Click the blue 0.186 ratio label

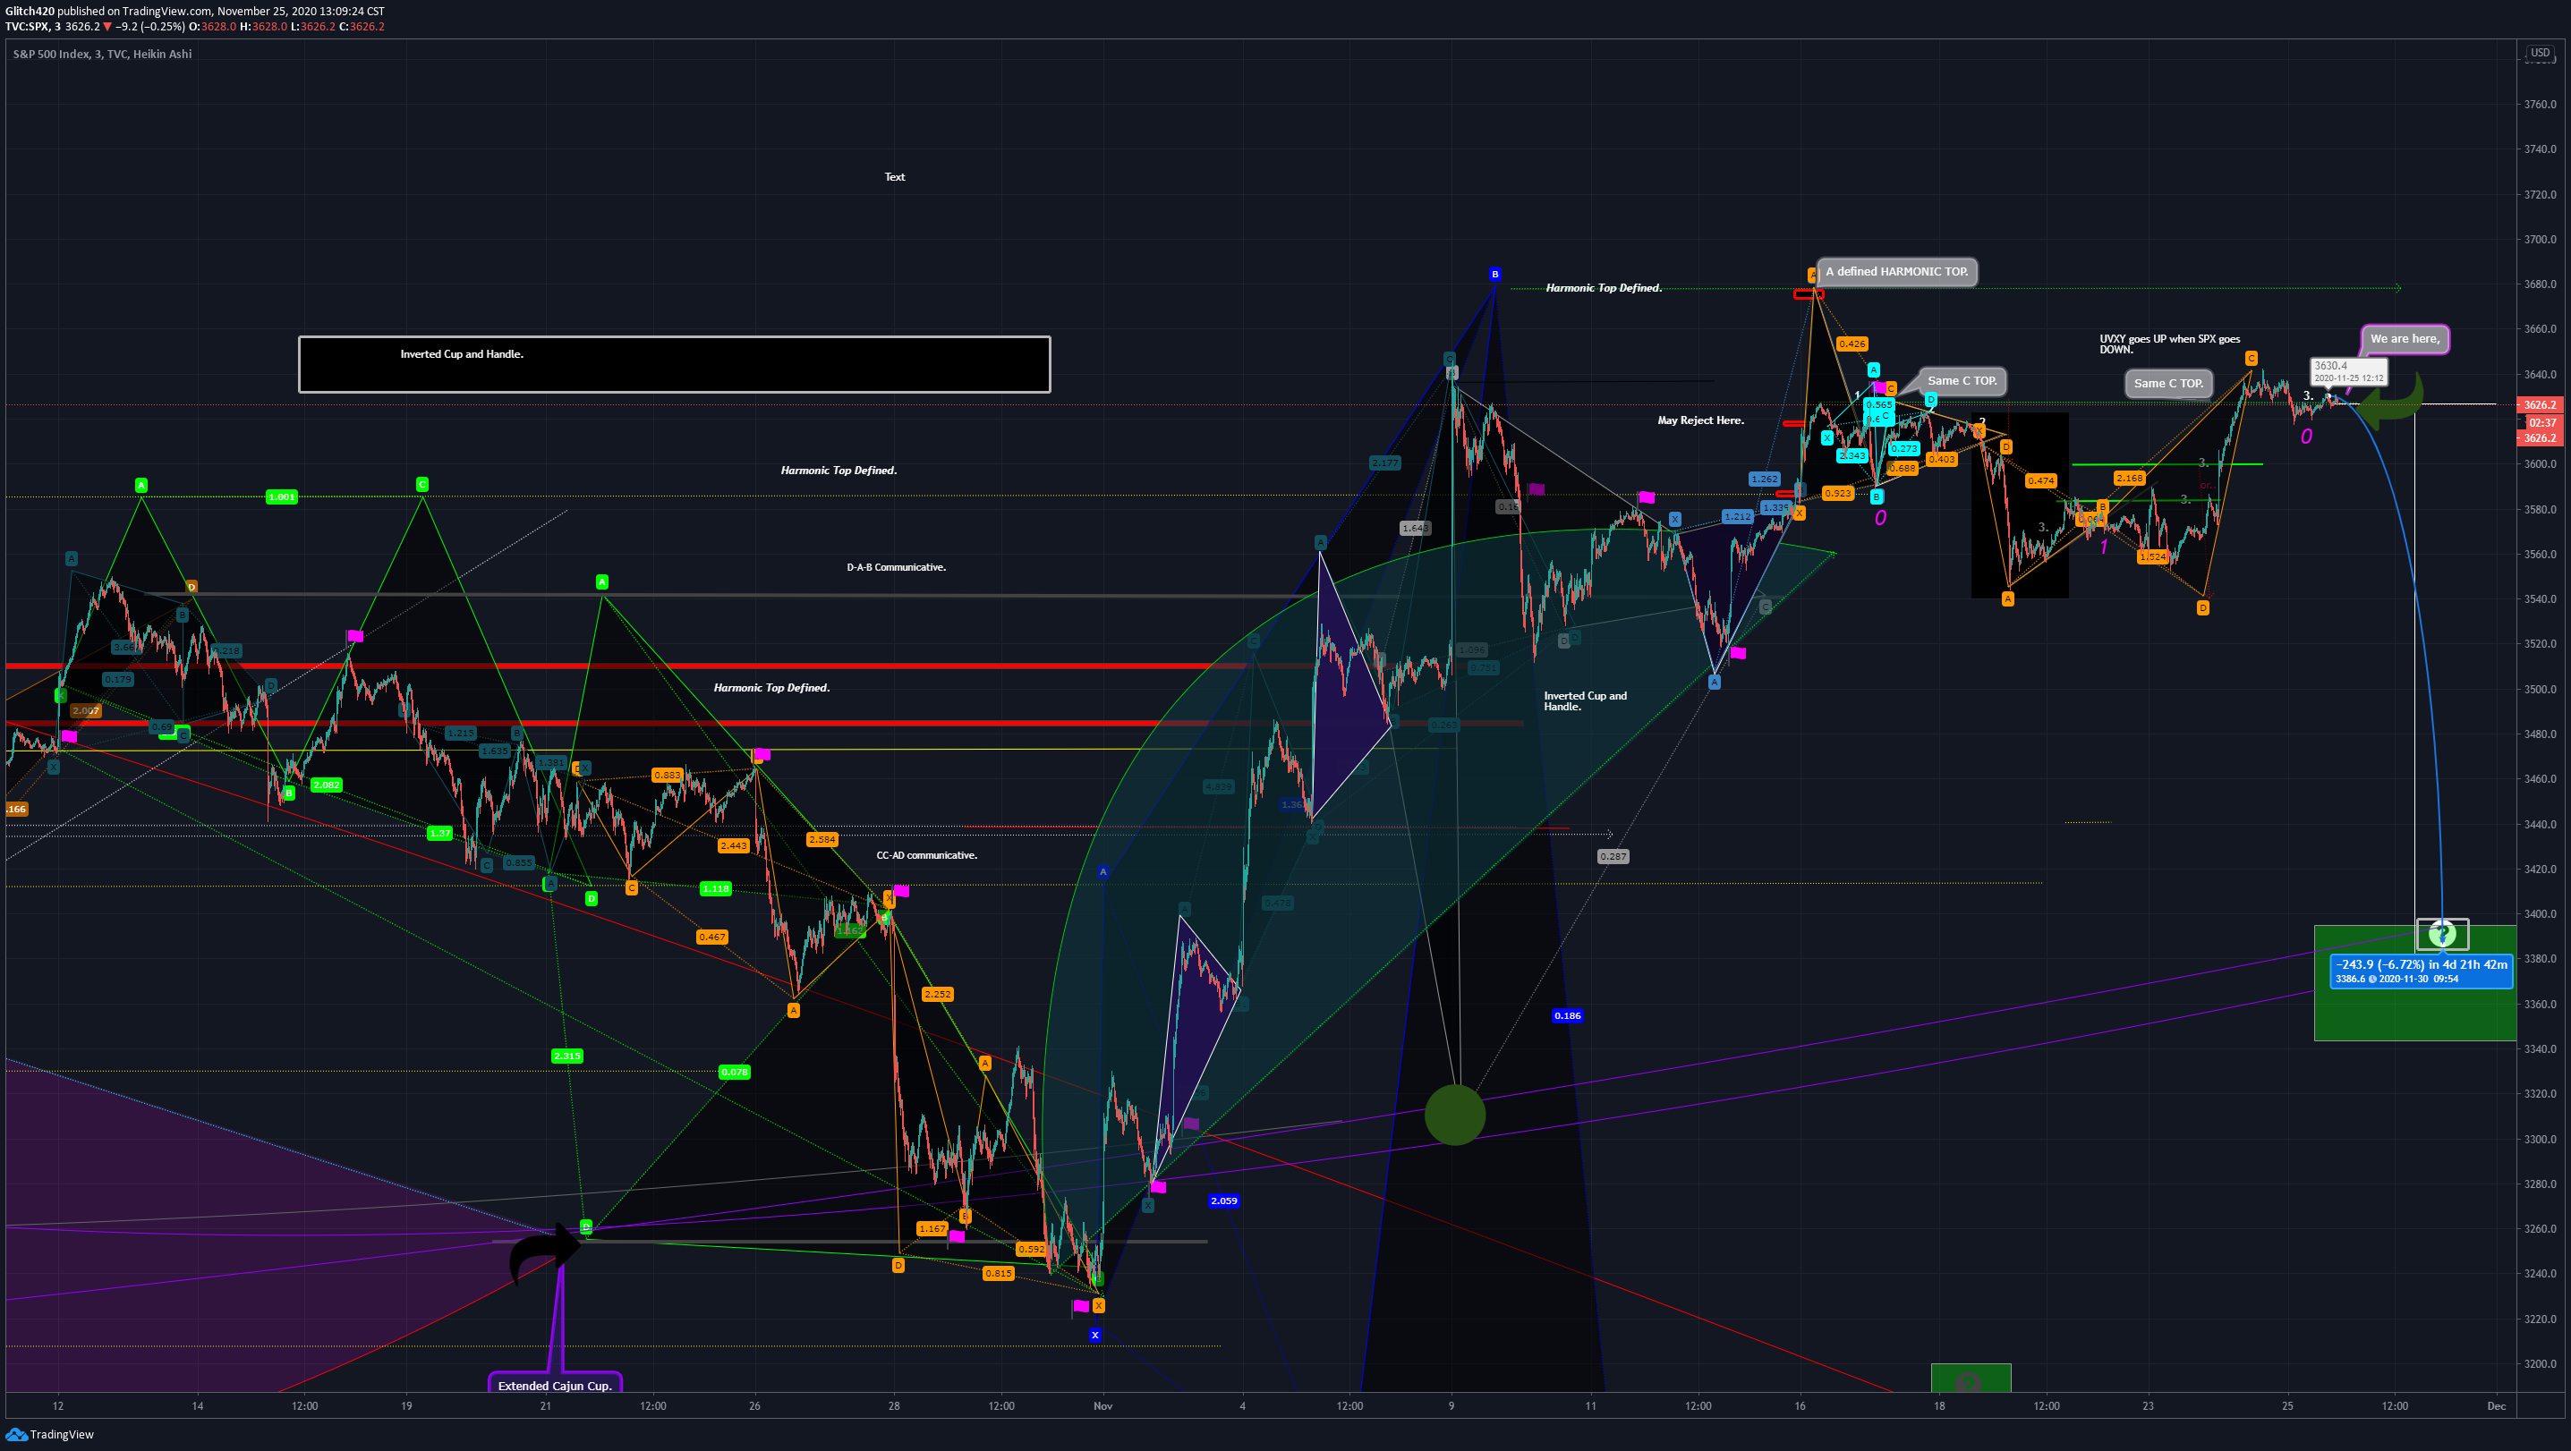pos(1567,1016)
